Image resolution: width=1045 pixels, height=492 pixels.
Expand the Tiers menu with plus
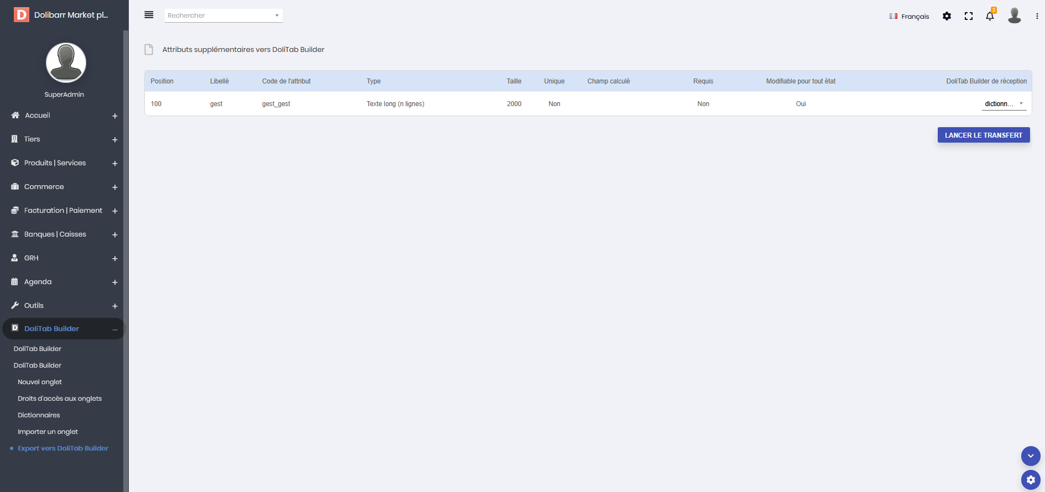pos(115,140)
